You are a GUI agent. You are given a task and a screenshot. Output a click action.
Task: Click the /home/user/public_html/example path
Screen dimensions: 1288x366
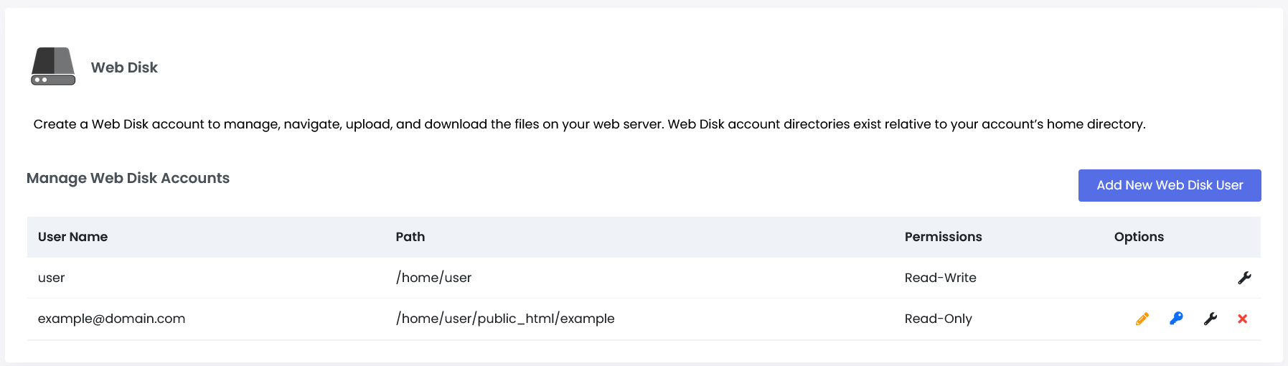pos(505,319)
